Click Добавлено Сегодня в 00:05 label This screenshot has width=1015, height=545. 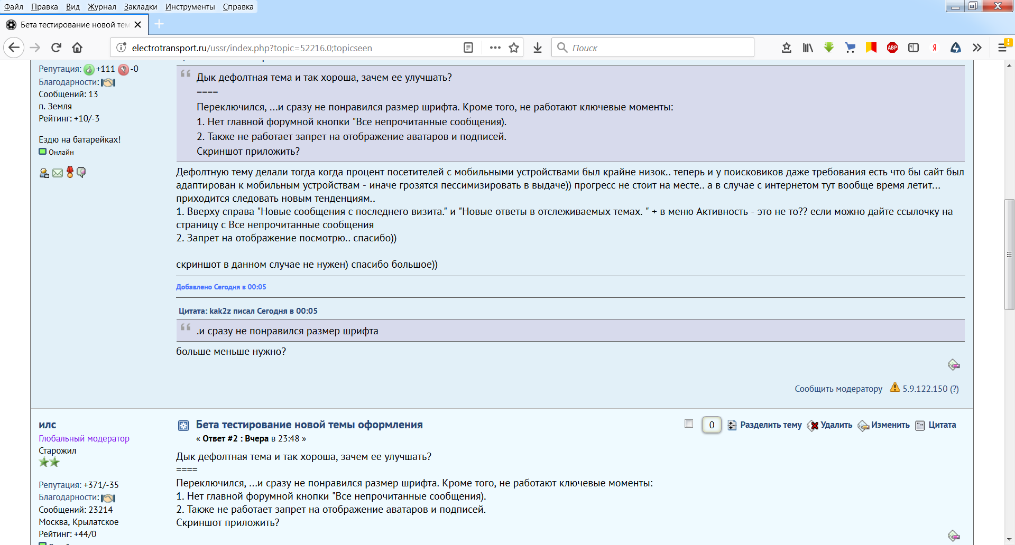[221, 287]
